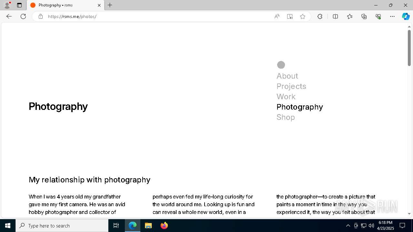
Task: Open the notifications center
Action: [402, 226]
